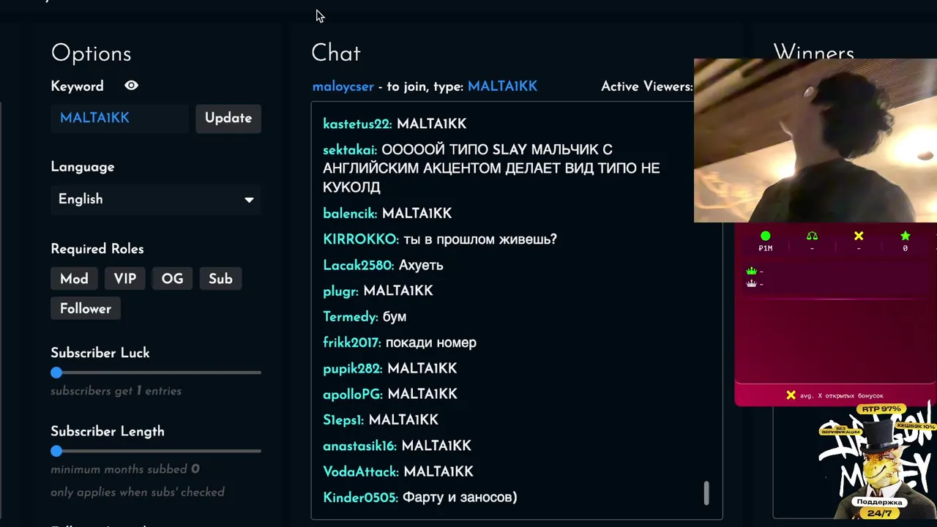Screen dimensions: 937x527
Task: Click the MALTA1KK keyword input field
Action: click(119, 118)
